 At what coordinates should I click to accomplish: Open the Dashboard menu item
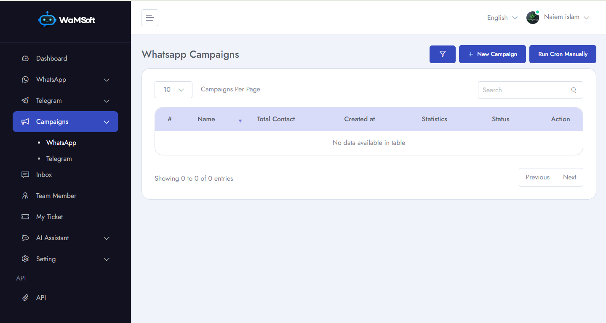[x=65, y=59]
